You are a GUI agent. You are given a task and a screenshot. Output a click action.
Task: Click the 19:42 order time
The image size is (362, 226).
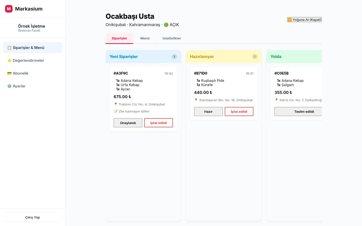169,74
